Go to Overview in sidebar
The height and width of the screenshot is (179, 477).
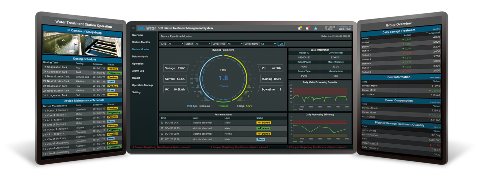tap(137, 35)
